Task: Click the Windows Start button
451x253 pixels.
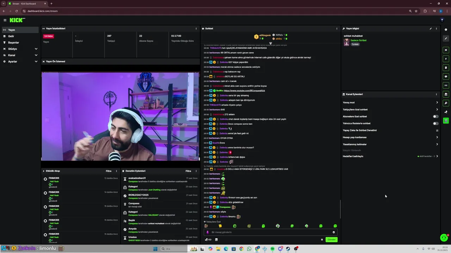Action: [x=155, y=249]
